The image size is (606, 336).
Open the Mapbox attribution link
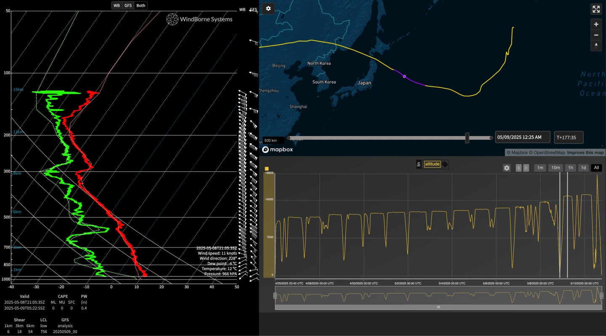[517, 152]
